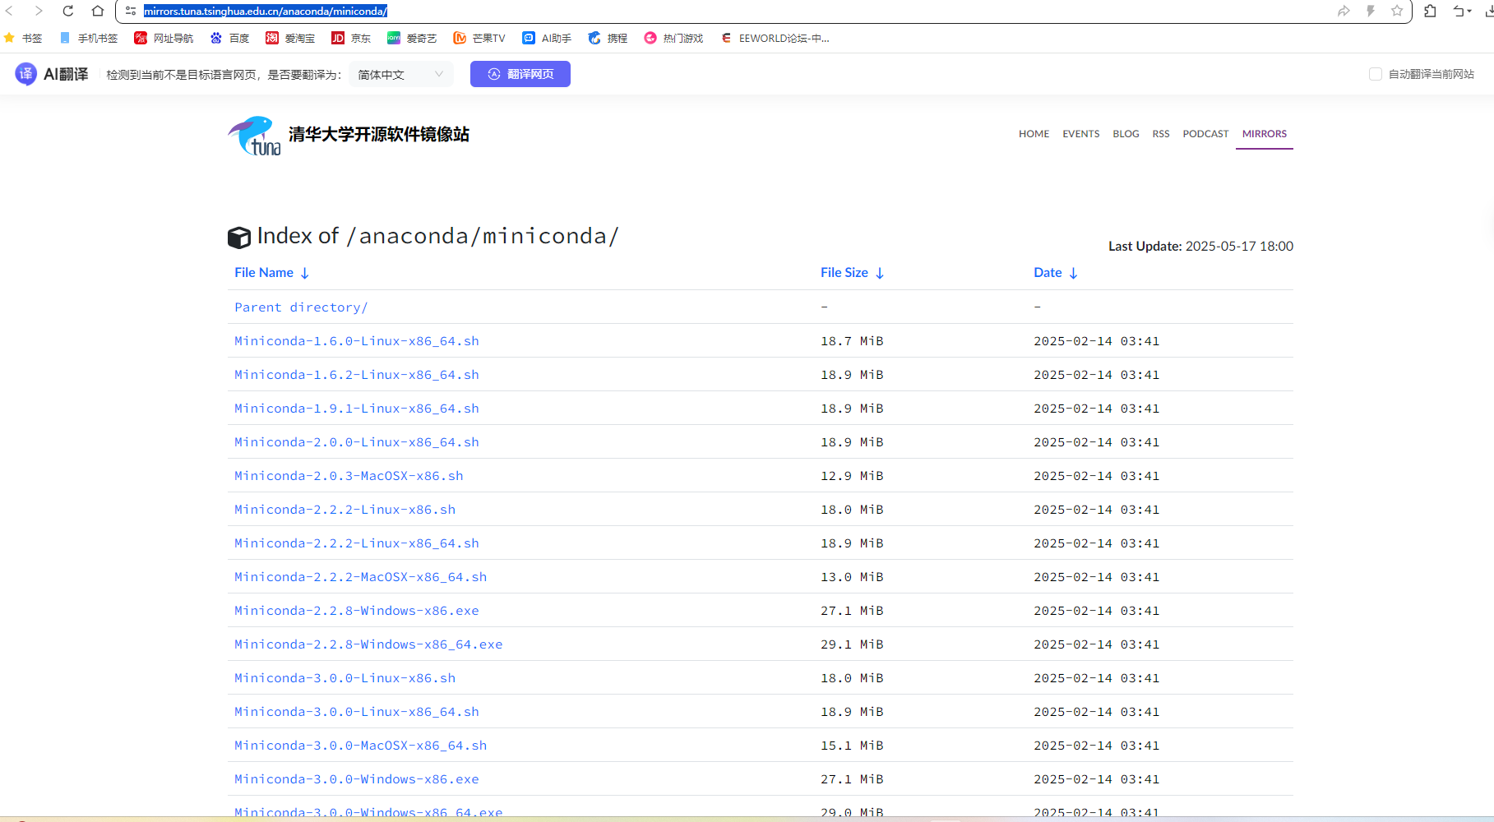Download Miniconda-2.2.2-Linux-x86.sh
1494x822 pixels.
345,510
